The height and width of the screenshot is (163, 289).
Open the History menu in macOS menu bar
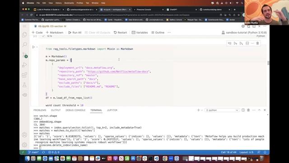point(59,3)
